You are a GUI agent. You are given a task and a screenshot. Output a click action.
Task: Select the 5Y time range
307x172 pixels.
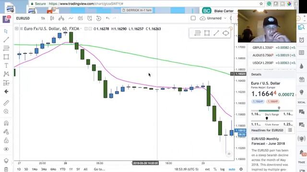pyautogui.click(x=78, y=169)
